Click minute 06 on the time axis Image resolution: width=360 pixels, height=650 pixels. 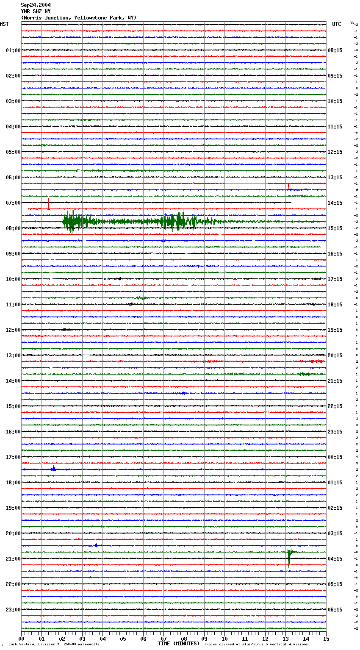click(144, 639)
